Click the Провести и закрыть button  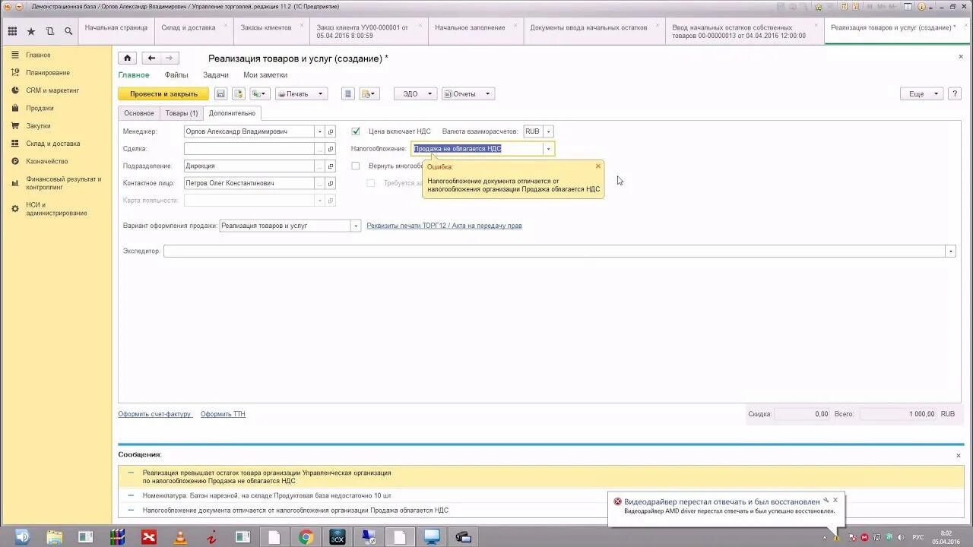[x=163, y=93]
